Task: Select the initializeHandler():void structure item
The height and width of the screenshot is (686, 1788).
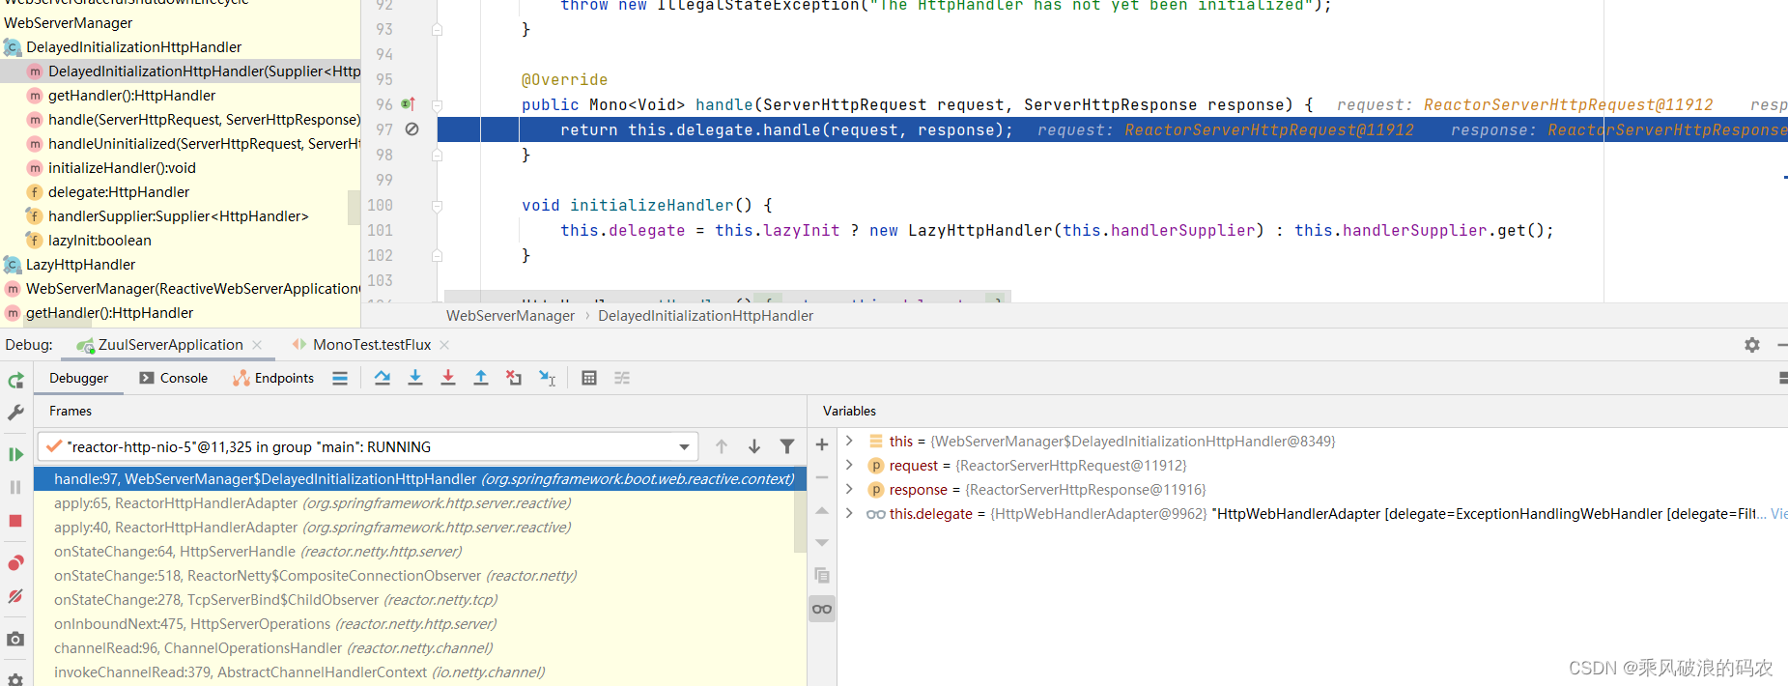Action: point(122,167)
